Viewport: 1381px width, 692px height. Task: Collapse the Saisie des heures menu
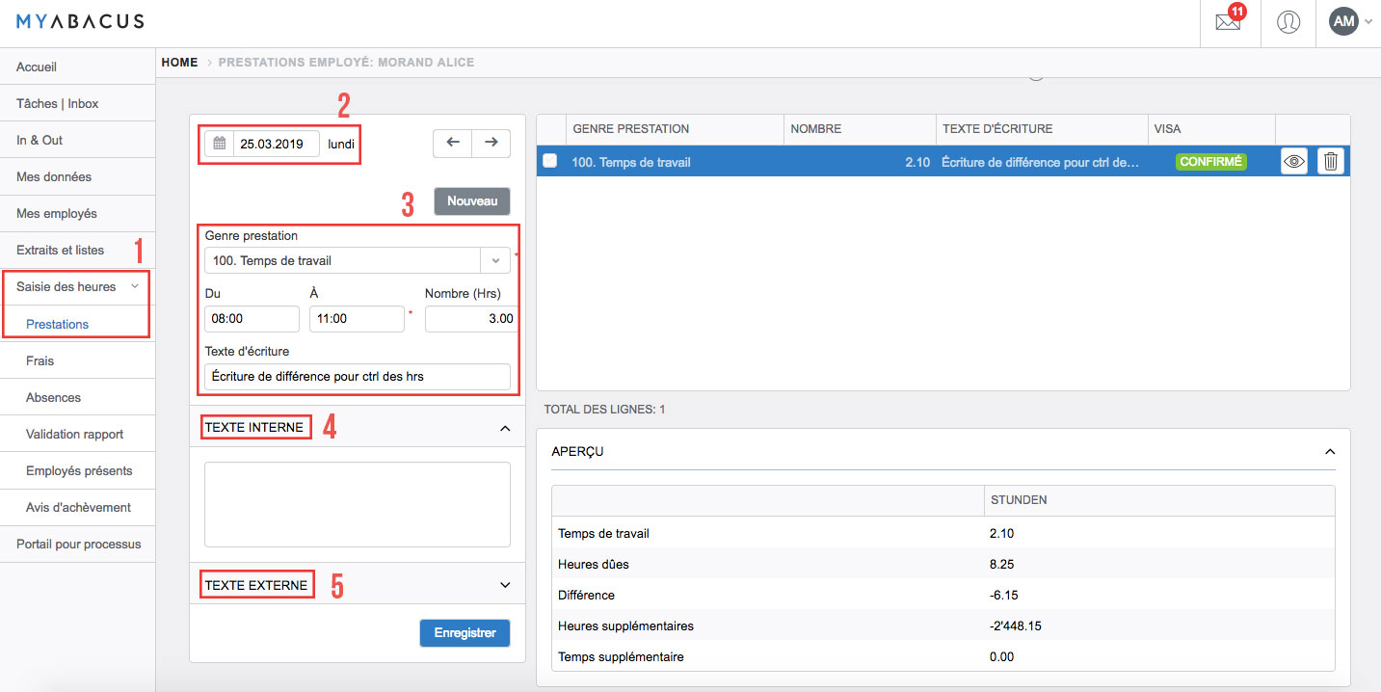[135, 286]
